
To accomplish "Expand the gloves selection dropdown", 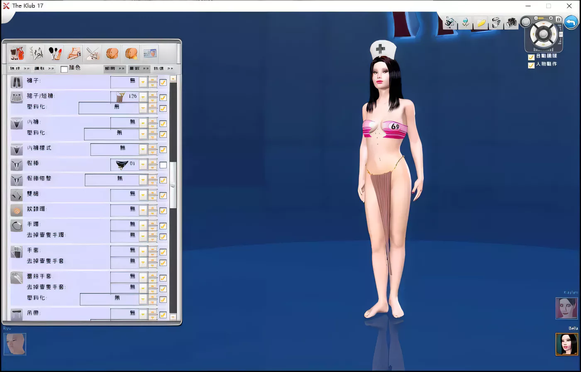I will coord(143,250).
